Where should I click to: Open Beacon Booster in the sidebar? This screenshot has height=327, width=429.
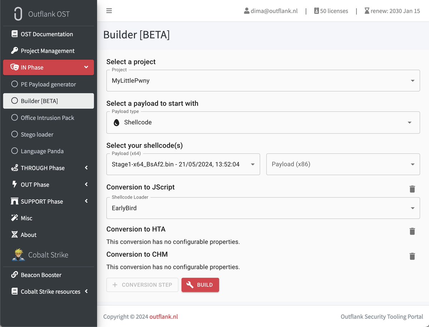(x=49, y=275)
